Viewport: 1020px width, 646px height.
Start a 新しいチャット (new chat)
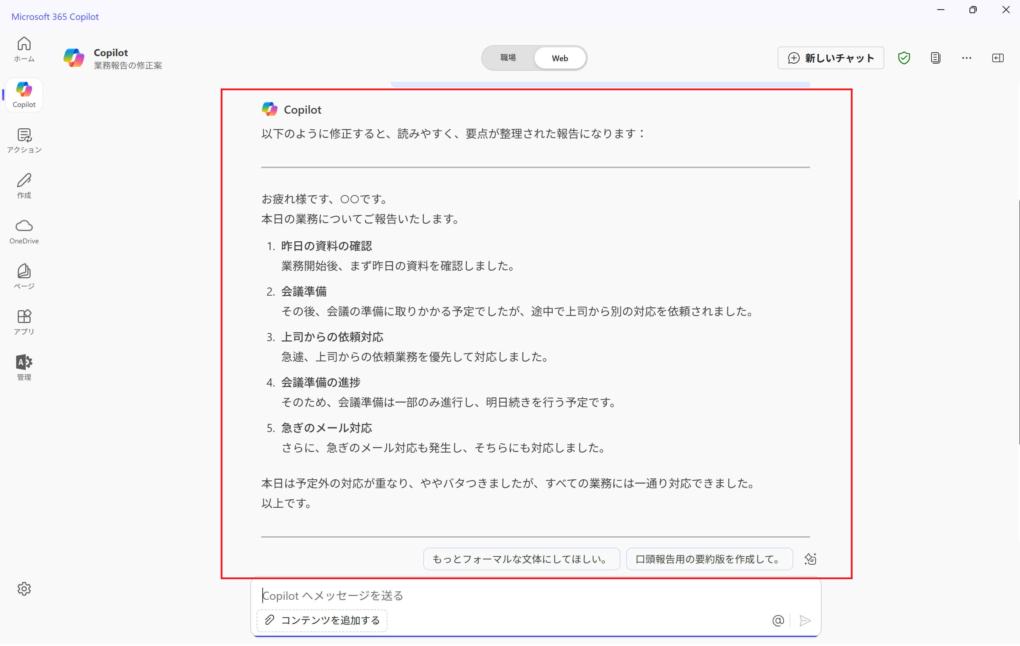831,58
